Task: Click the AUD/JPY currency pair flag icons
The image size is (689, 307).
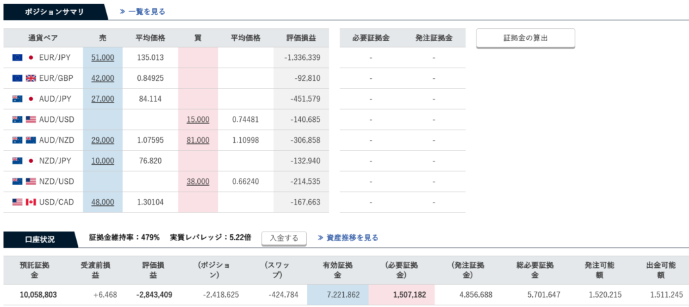Action: point(24,99)
